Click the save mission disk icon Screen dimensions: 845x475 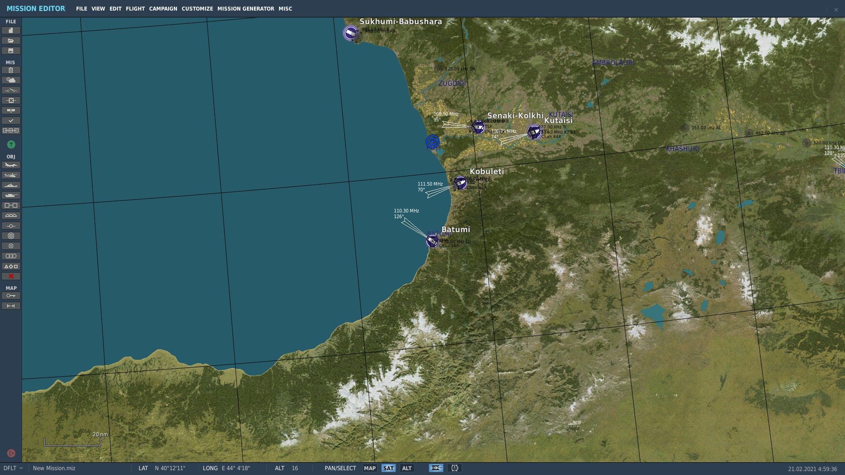pos(11,51)
